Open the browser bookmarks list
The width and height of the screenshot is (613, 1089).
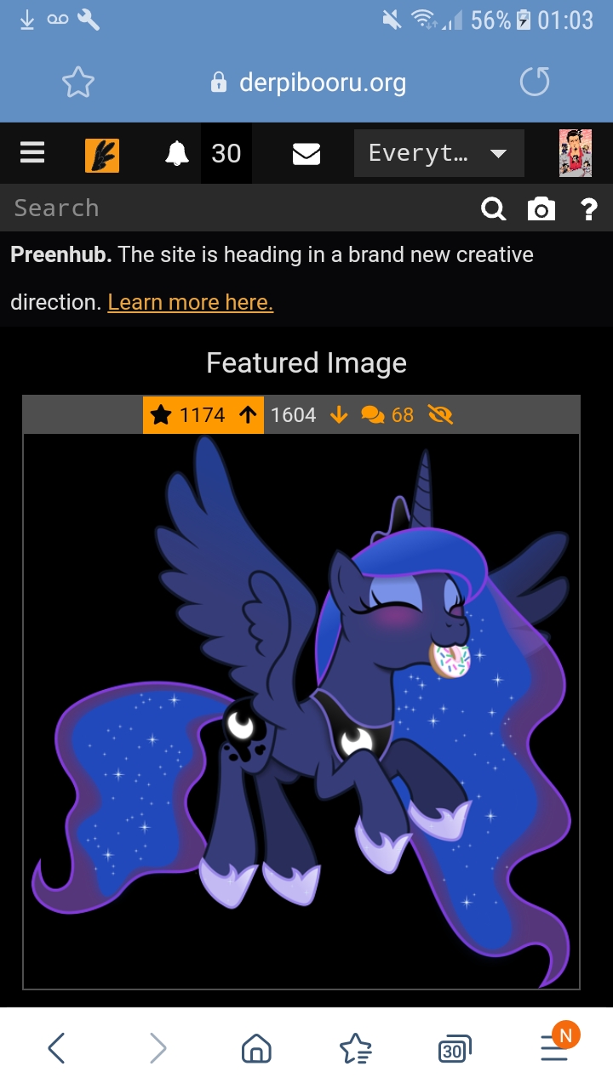355,1049
